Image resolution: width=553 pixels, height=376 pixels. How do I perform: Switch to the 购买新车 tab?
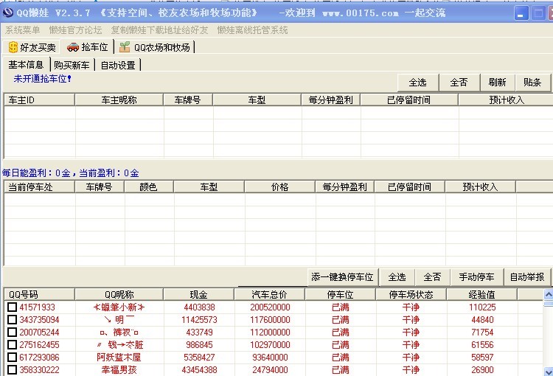(x=74, y=65)
